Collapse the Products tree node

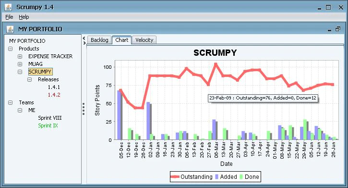point(10,49)
